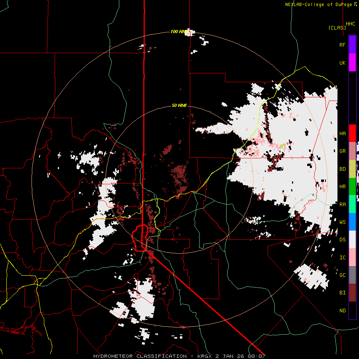Click the UK magenta legend swatch
The width and height of the screenshot is (359, 359).
tap(352, 63)
